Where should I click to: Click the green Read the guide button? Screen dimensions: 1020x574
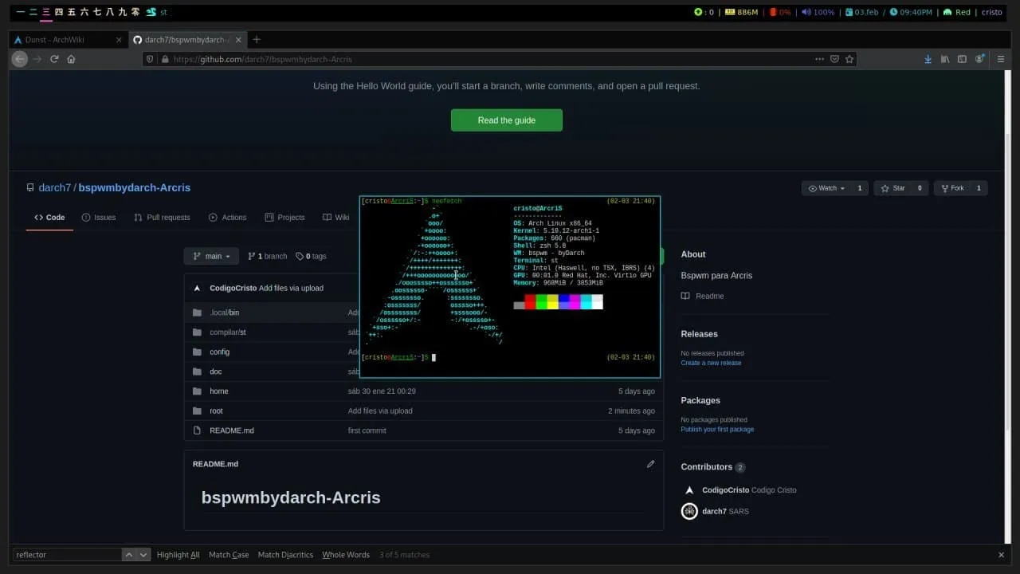pyautogui.click(x=507, y=120)
